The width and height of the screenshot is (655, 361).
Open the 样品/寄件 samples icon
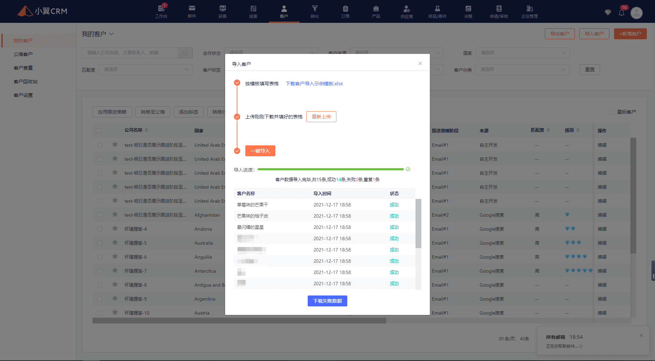437,11
